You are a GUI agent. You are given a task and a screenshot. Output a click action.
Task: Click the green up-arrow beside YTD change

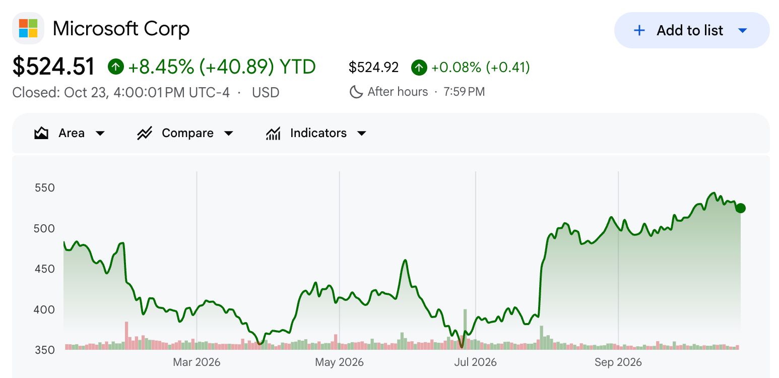click(x=116, y=67)
